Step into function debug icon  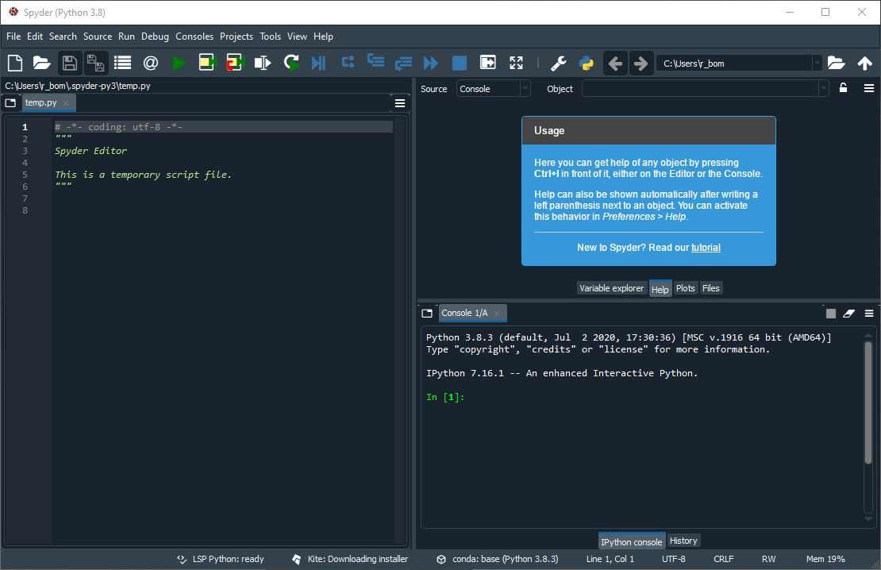pyautogui.click(x=375, y=60)
